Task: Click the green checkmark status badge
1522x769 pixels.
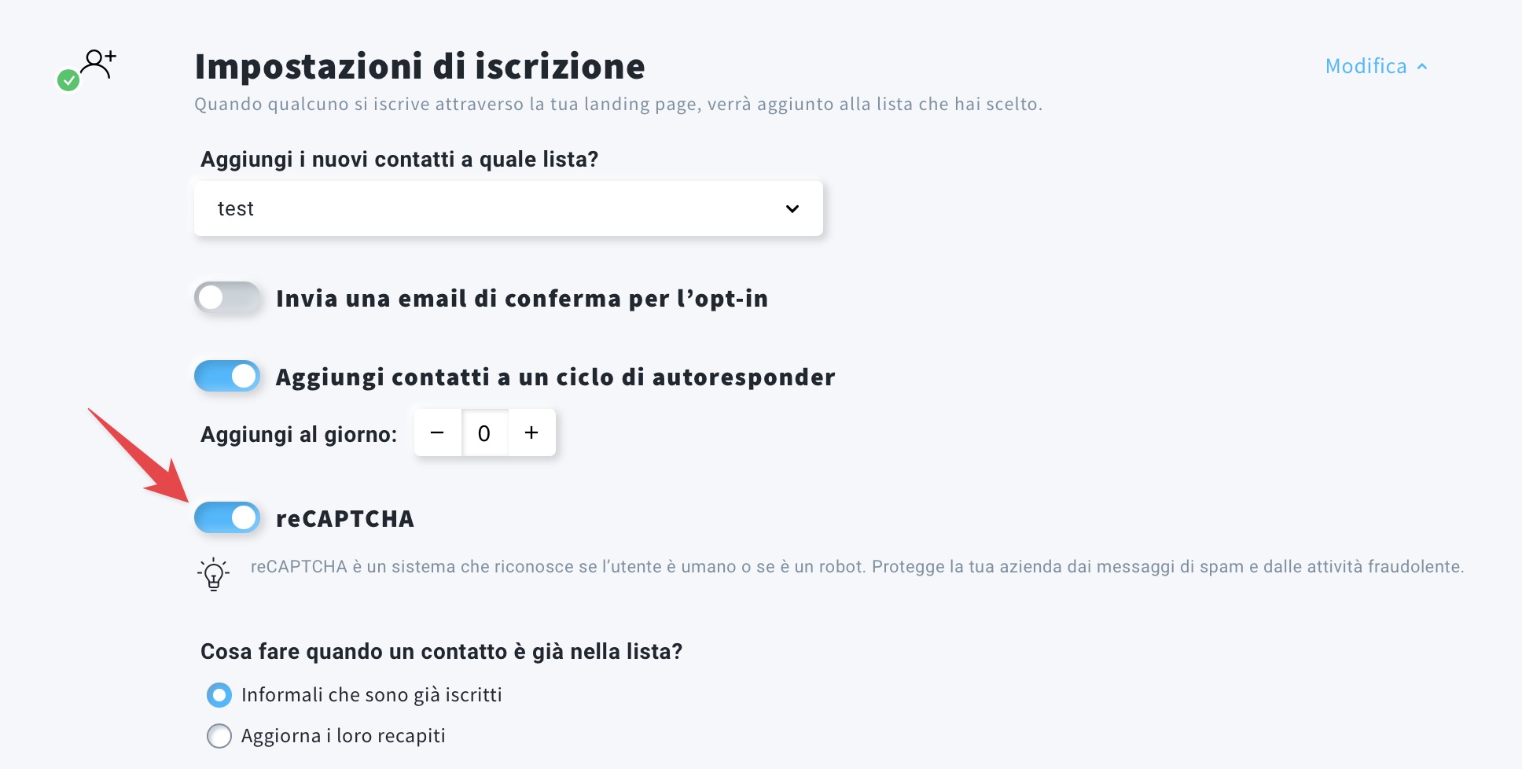Action: [x=68, y=80]
